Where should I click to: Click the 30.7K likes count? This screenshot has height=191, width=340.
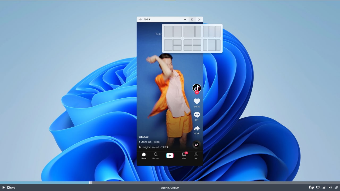[197, 107]
